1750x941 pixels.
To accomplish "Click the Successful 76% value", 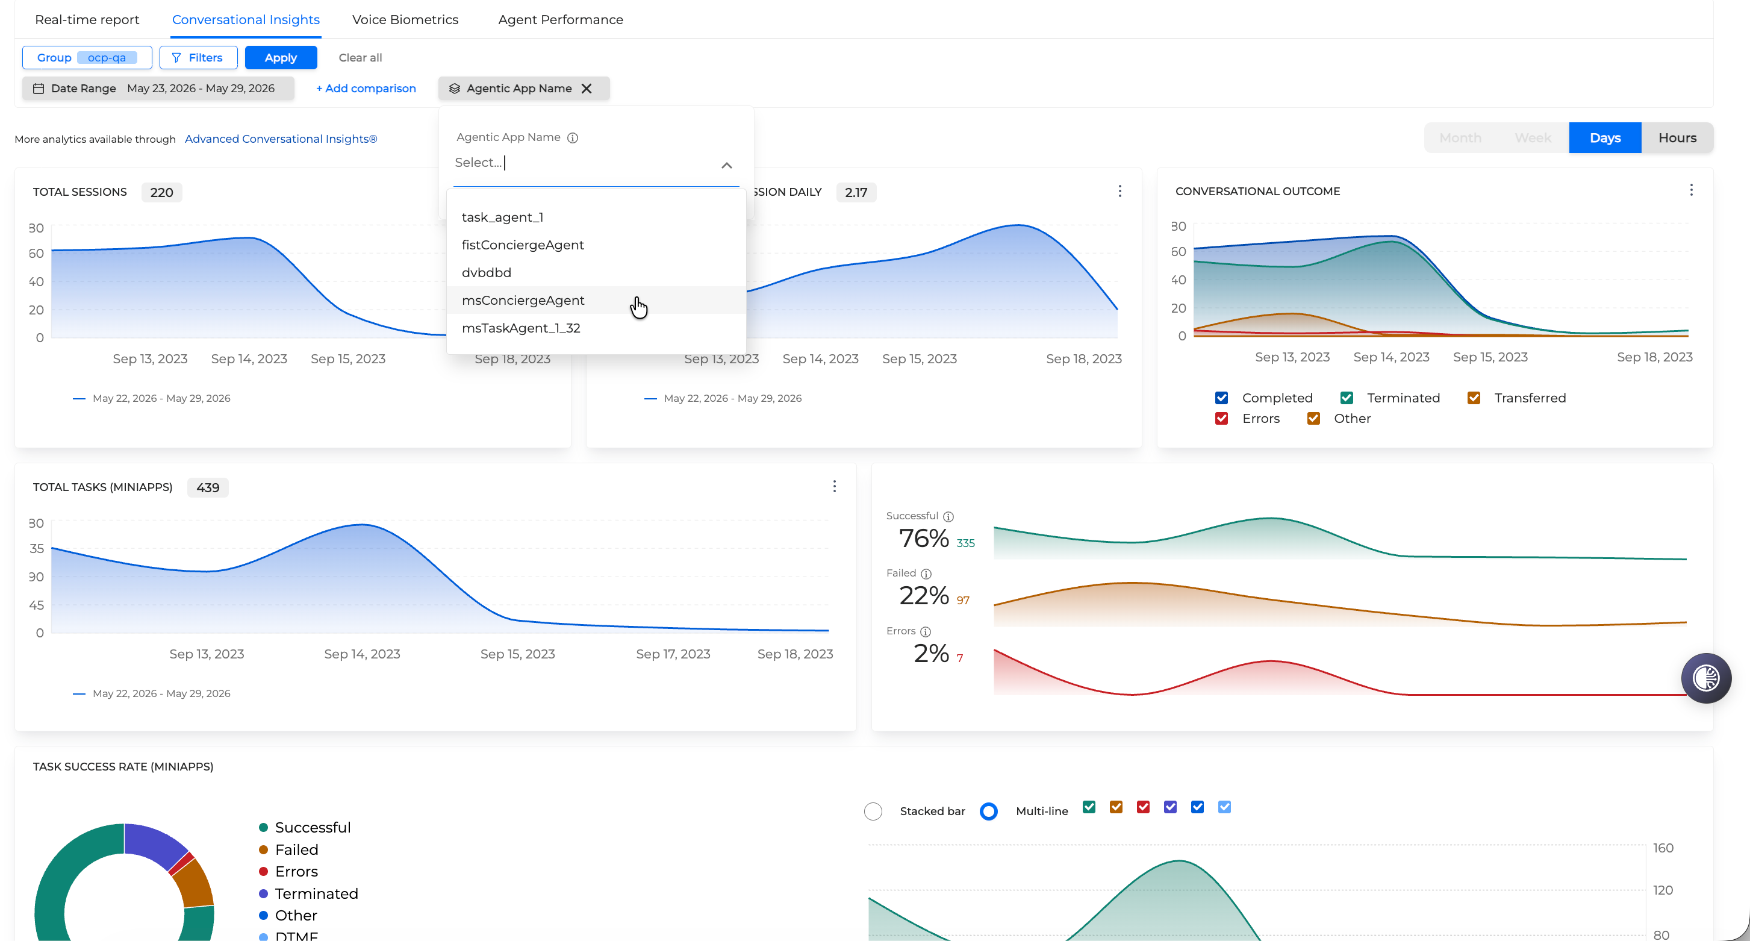I will [924, 538].
